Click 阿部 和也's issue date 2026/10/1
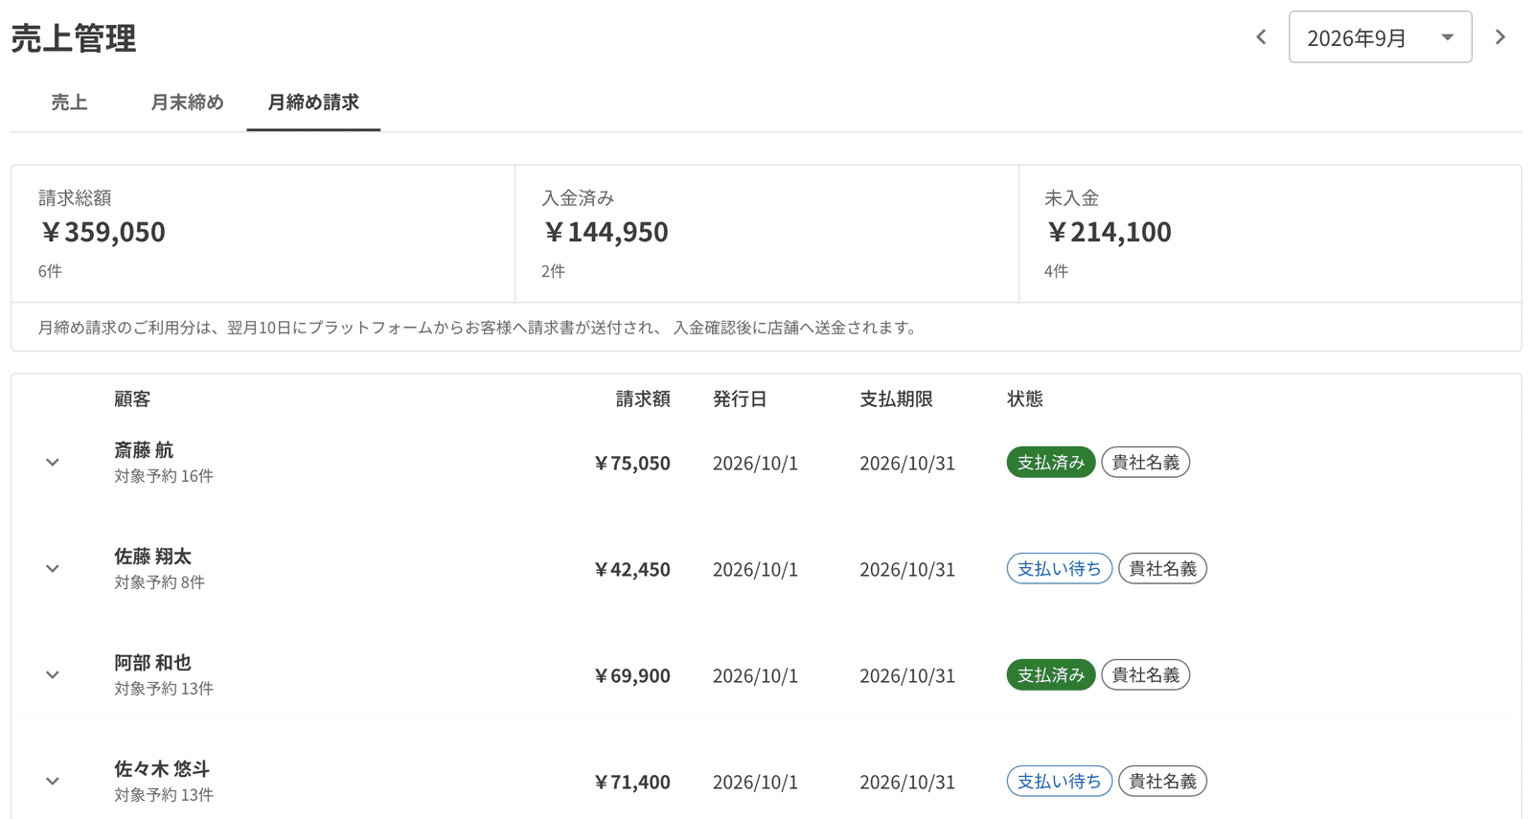The image size is (1533, 819). tap(755, 676)
